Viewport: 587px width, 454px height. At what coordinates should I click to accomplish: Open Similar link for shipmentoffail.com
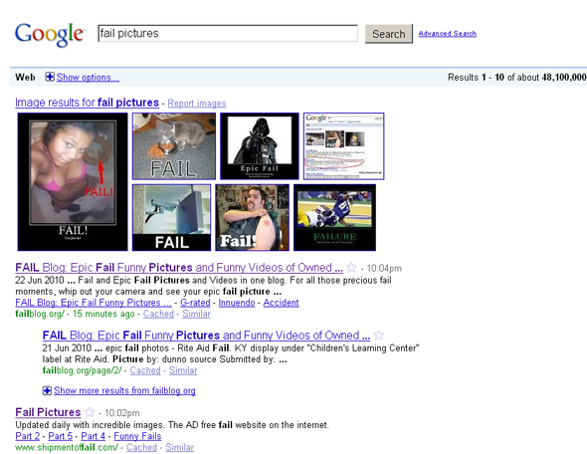point(179,447)
